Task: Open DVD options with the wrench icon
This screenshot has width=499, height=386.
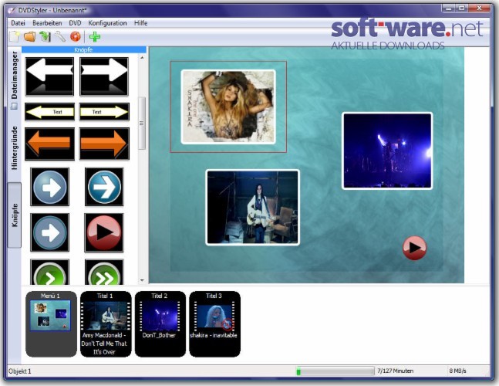Action: click(60, 36)
